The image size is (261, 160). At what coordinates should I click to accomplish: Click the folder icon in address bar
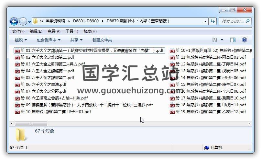pyautogui.click(x=35, y=21)
